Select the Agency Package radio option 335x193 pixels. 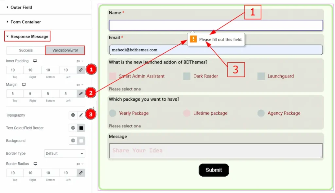261,113
